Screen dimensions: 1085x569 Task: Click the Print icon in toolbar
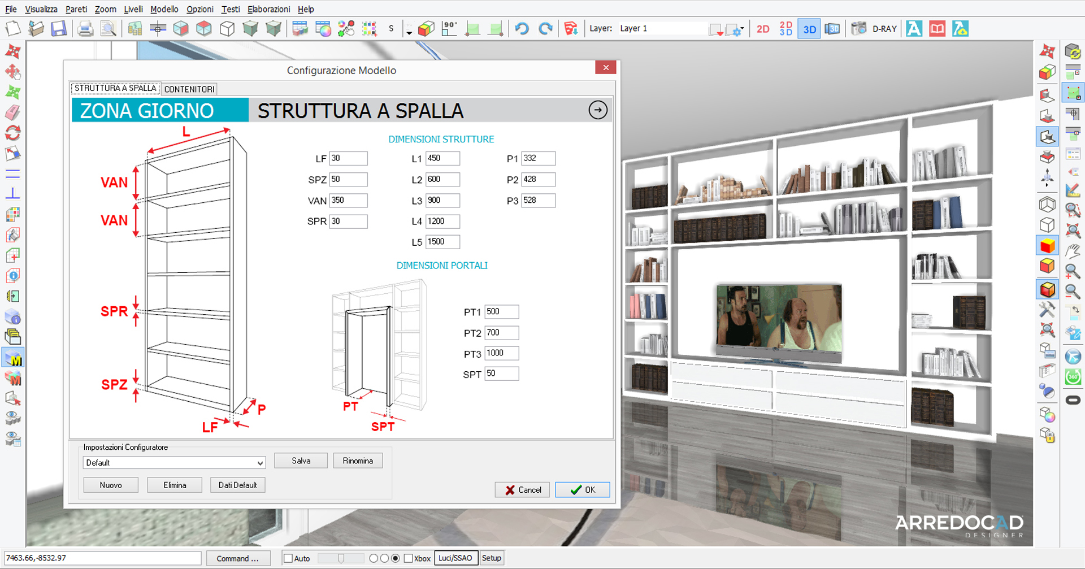coord(85,28)
